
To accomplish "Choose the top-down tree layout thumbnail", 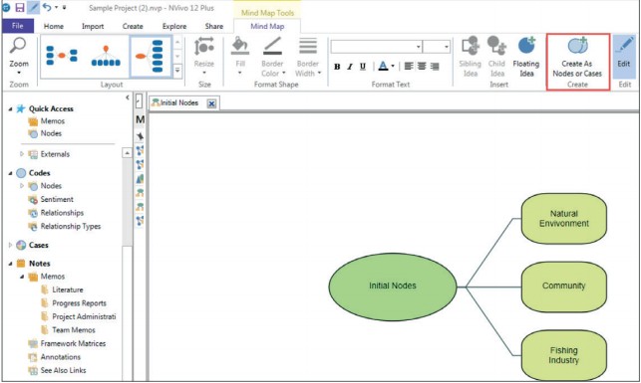I will 106,57.
